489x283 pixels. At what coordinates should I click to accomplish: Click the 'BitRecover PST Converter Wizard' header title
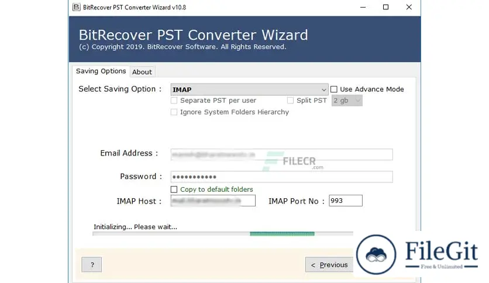pos(194,35)
